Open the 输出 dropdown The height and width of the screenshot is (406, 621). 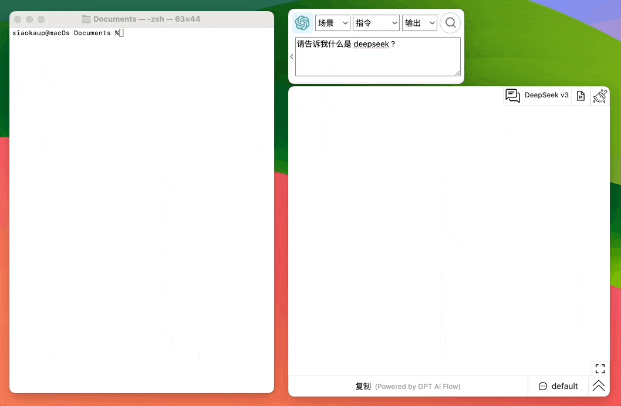click(x=420, y=23)
